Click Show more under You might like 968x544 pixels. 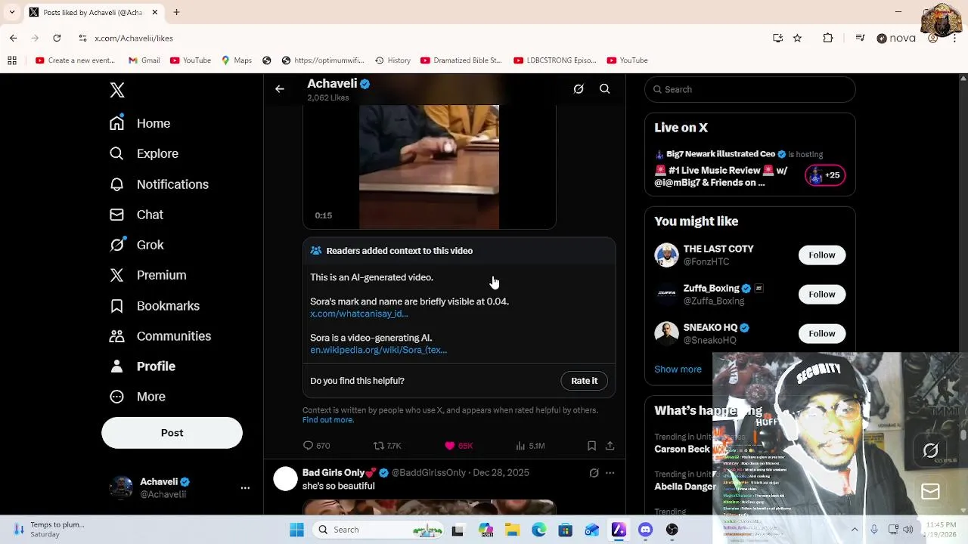(x=678, y=369)
